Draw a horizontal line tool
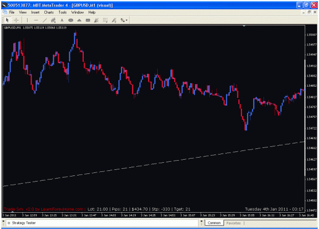 pyautogui.click(x=36, y=20)
